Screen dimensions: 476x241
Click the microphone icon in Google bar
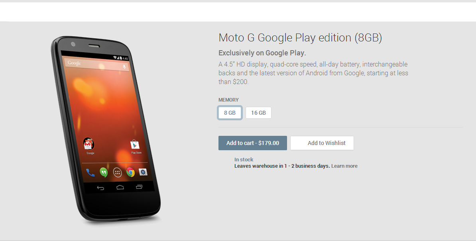(x=124, y=67)
